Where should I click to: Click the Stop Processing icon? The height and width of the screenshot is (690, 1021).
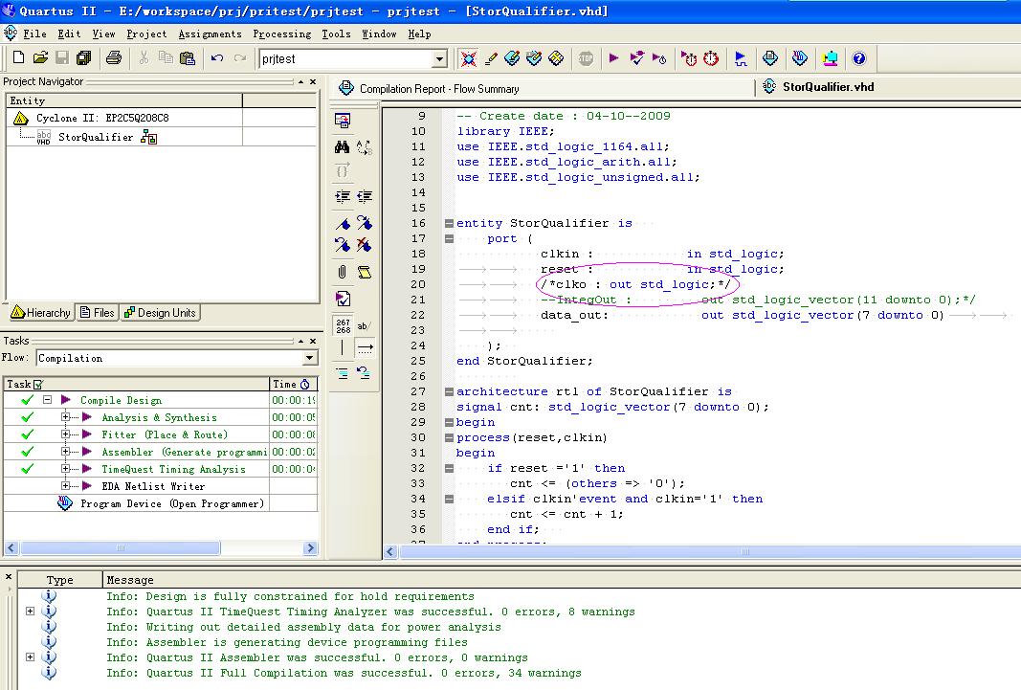[586, 58]
